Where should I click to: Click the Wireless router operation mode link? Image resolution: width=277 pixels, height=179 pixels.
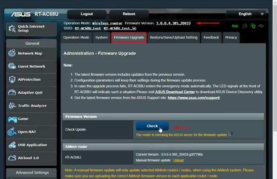click(107, 23)
